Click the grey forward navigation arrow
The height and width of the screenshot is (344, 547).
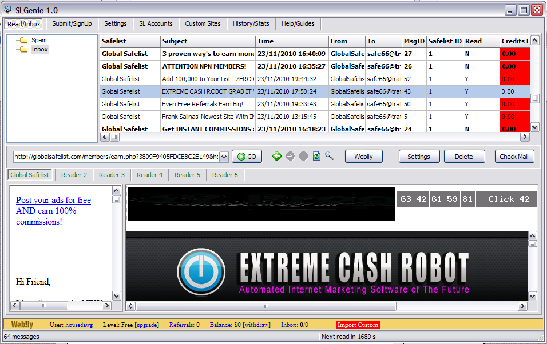(290, 156)
